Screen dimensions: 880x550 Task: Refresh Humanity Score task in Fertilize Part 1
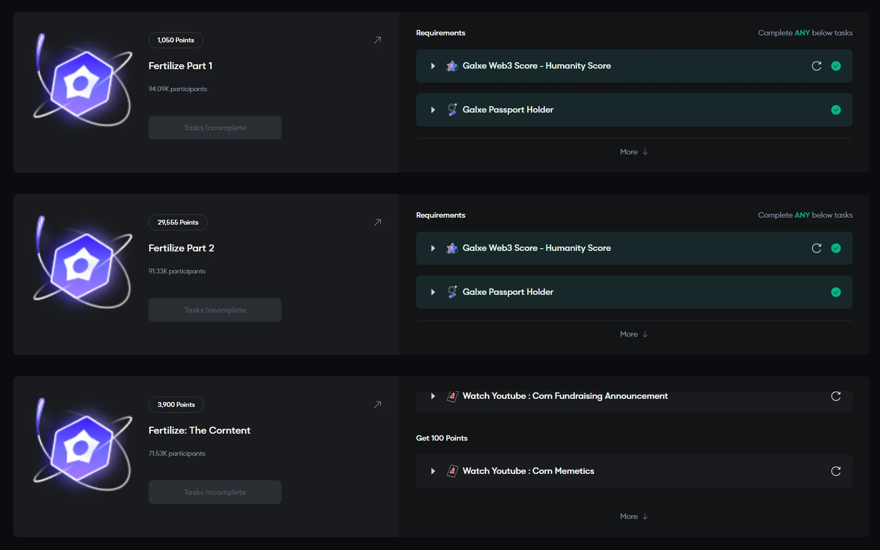[816, 66]
